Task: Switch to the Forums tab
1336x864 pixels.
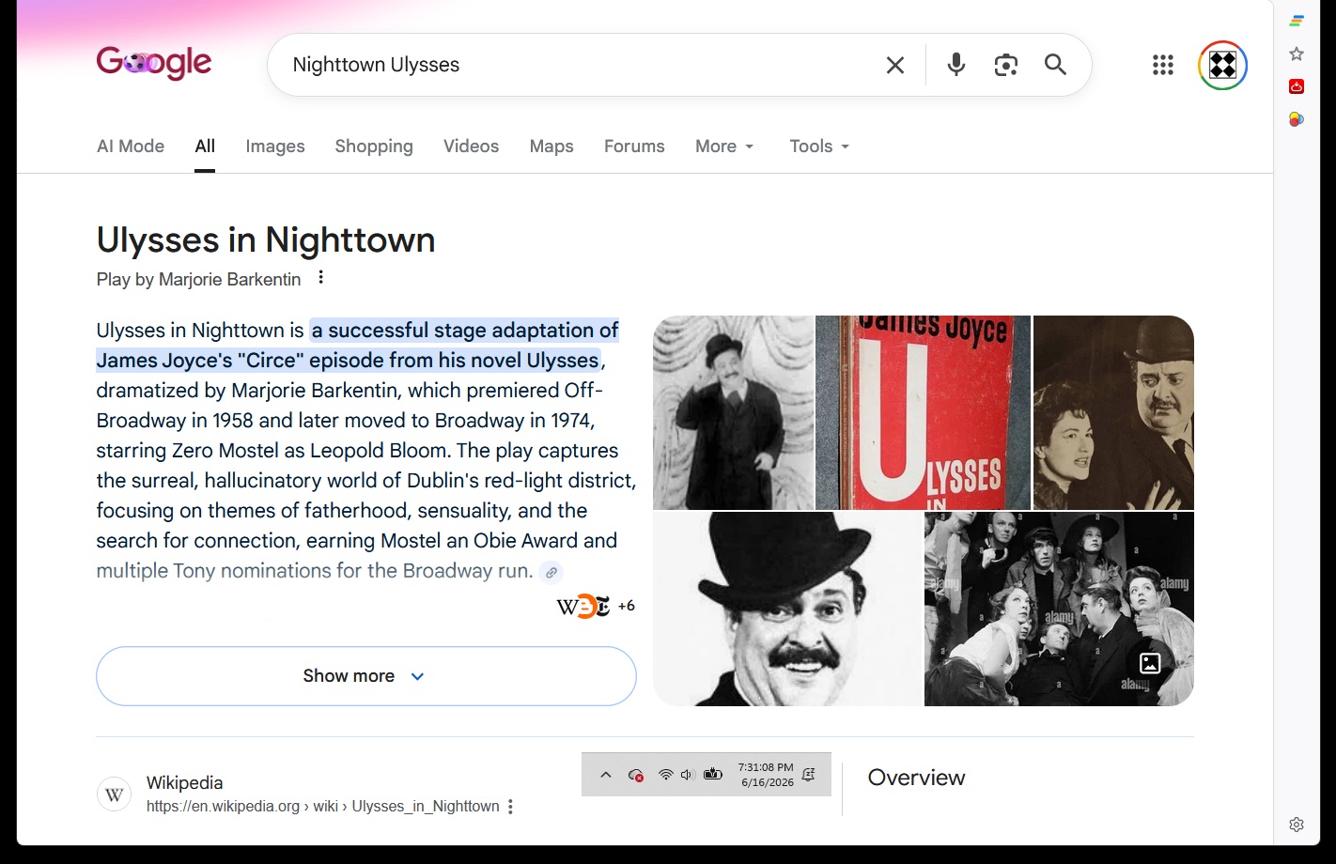Action: (634, 147)
